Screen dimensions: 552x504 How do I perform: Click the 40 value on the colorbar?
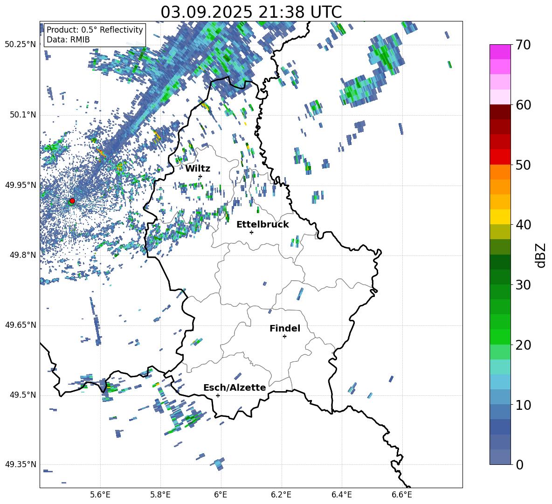click(523, 225)
